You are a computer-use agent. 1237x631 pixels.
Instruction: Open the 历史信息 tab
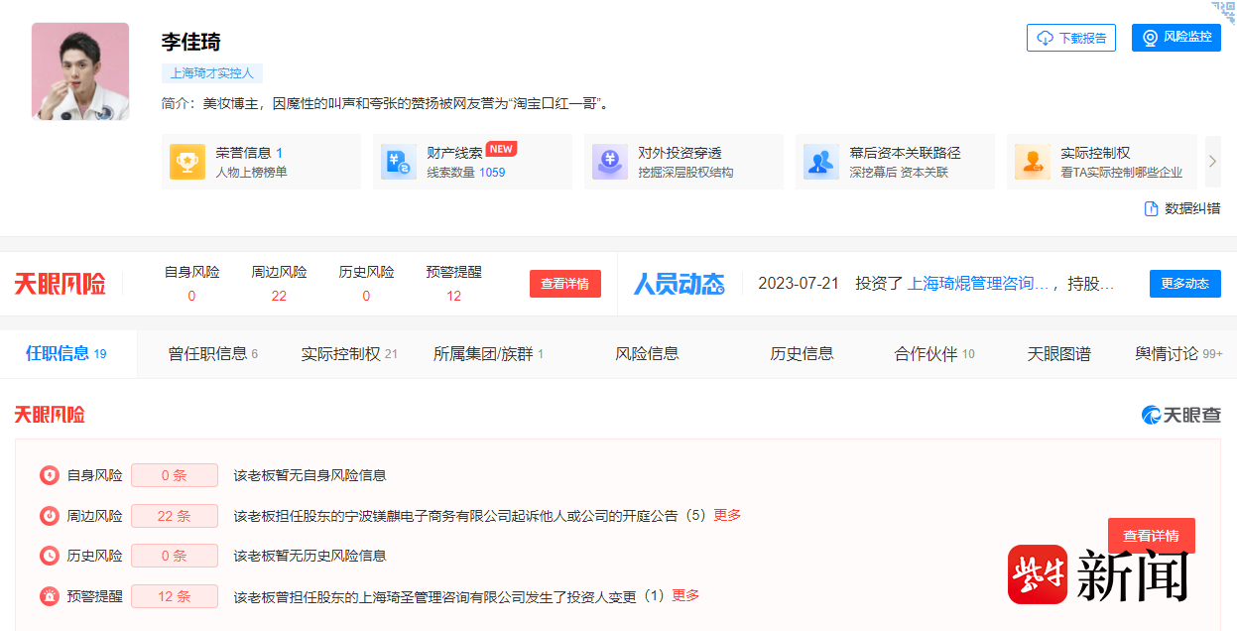tap(802, 354)
